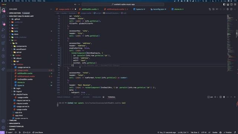Click the command center search field
Image resolution: width=238 pixels, height=134 pixels.
pyautogui.click(x=123, y=4)
